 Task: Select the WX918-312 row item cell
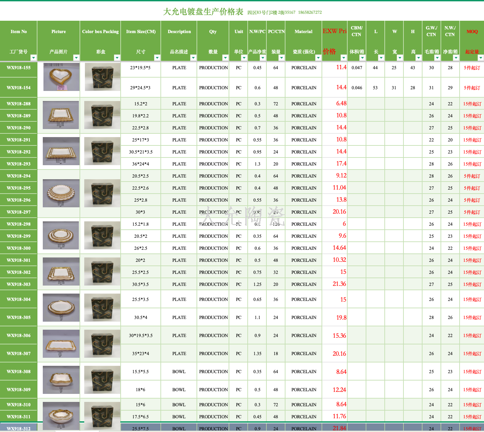coord(19,428)
